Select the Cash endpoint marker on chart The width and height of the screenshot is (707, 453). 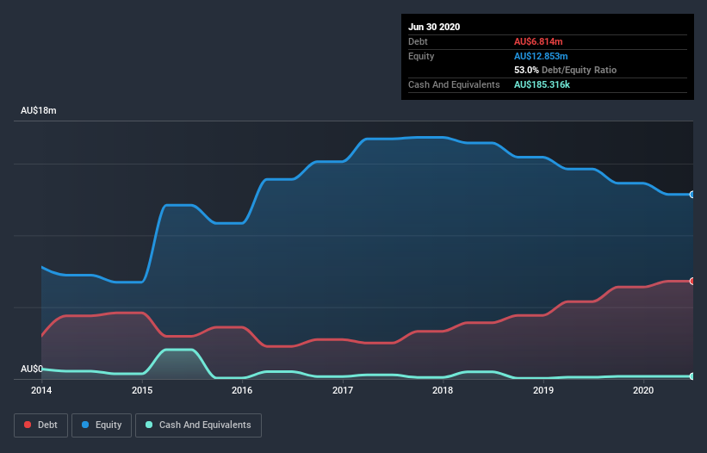[692, 376]
